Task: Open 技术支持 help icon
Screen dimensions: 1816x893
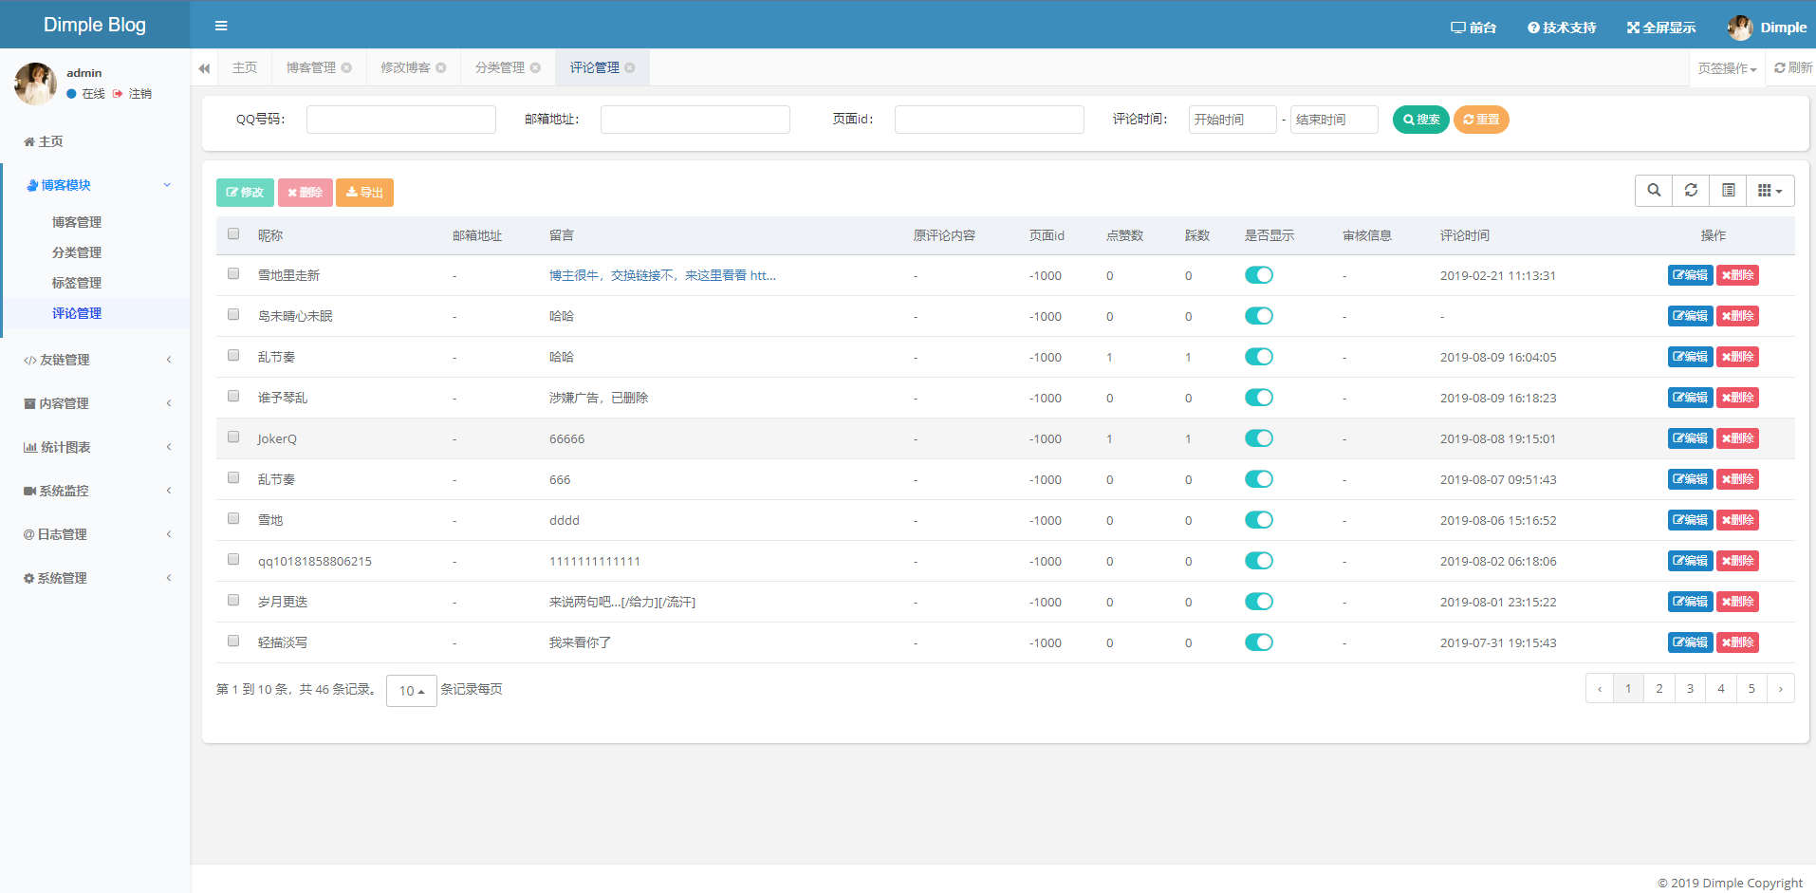Action: coord(1562,28)
